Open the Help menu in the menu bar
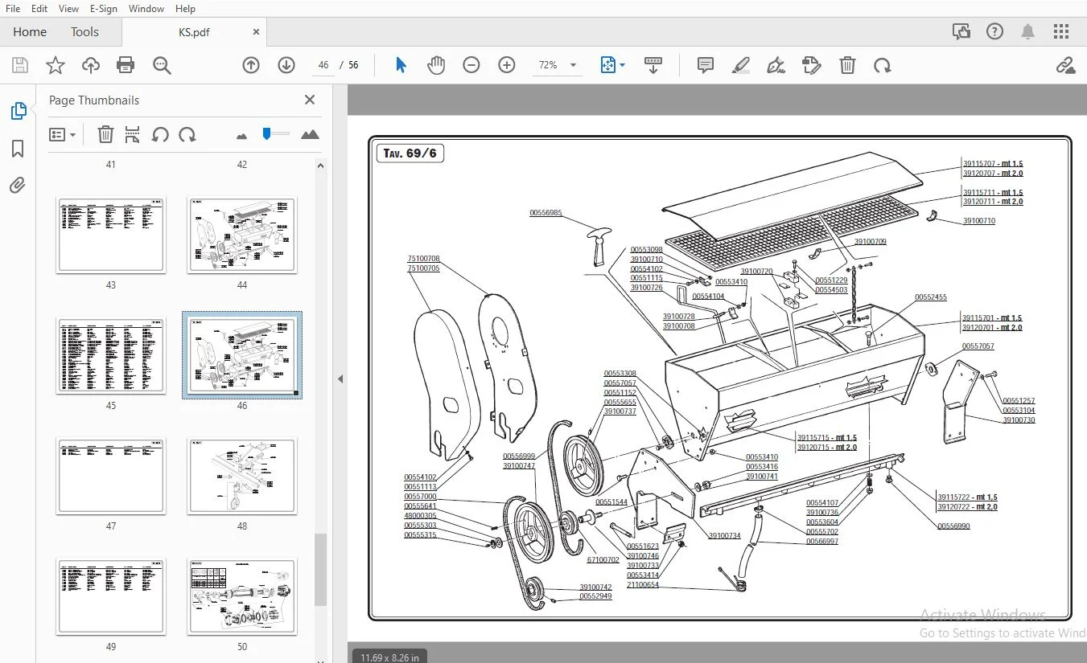 tap(185, 9)
